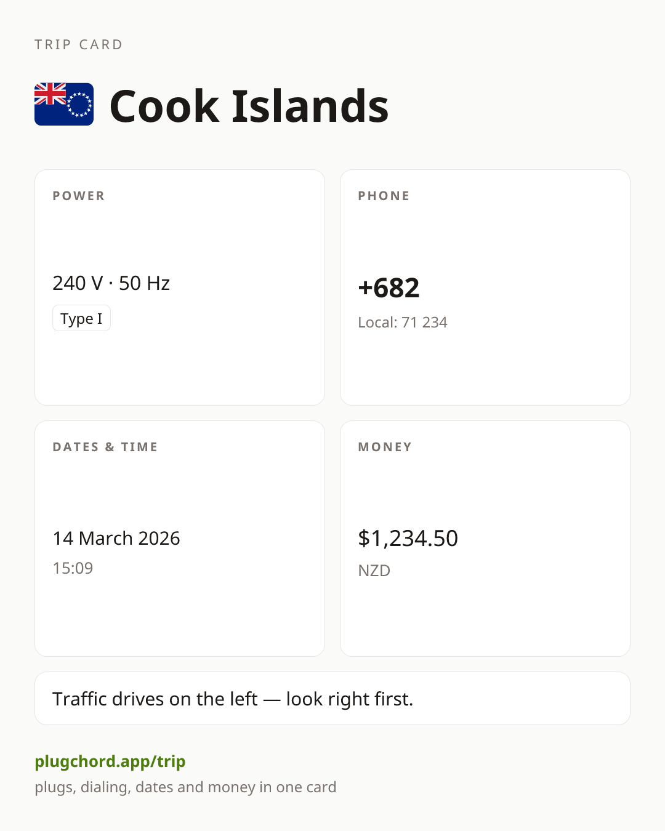This screenshot has height=831, width=665.
Task: Click the 15:09 time value
Action: click(x=73, y=568)
